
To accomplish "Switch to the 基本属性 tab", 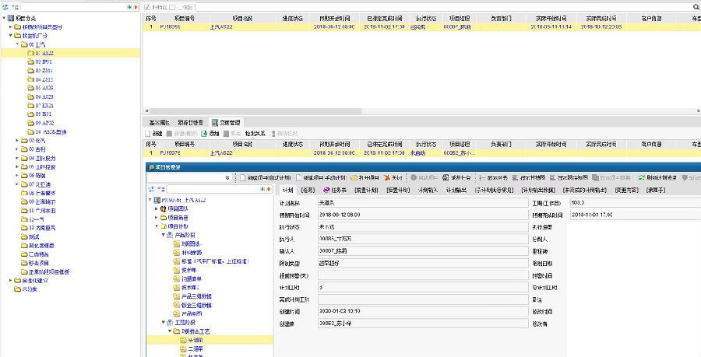I will pyautogui.click(x=159, y=122).
